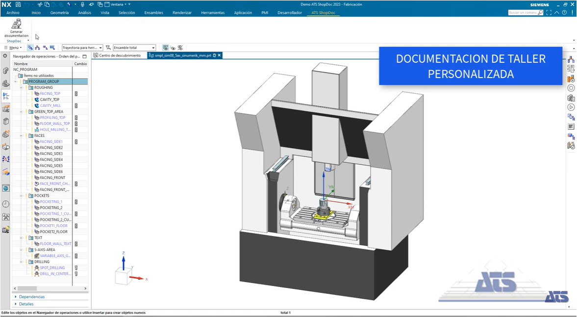Open the ShopDoc group dropdown arrow
Screen dimensions: 577x317
28,41
